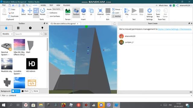Set Toolbox background to Black

(25, 91)
